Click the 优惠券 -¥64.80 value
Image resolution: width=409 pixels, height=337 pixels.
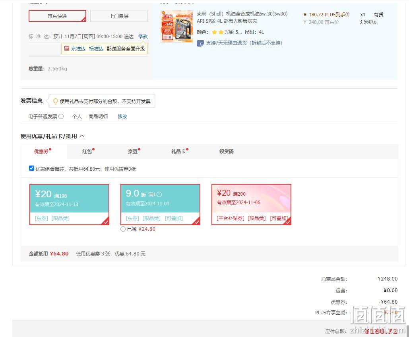pyautogui.click(x=388, y=302)
